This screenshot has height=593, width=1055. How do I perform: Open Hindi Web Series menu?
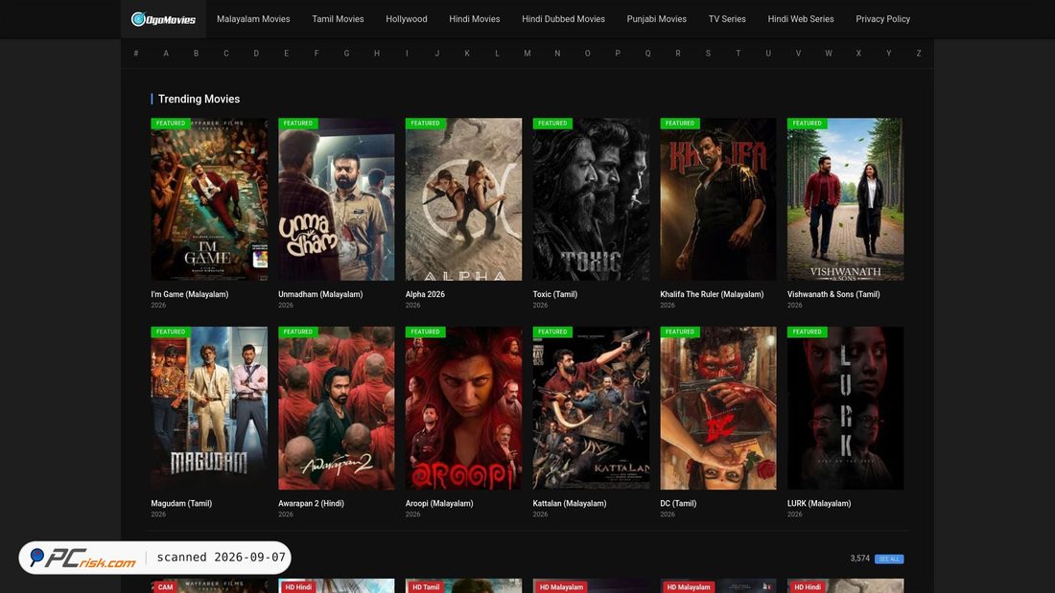[x=801, y=19]
